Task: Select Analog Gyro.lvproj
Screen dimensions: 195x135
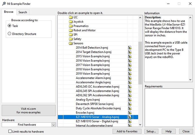Action: (88, 100)
